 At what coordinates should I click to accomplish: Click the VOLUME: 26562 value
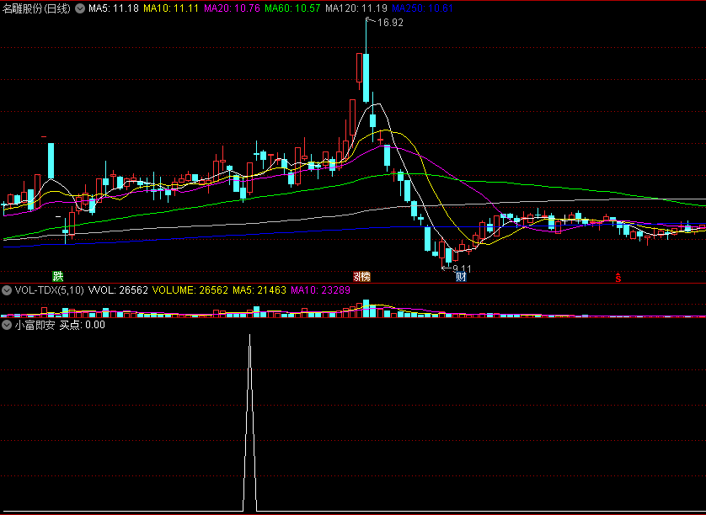[190, 290]
